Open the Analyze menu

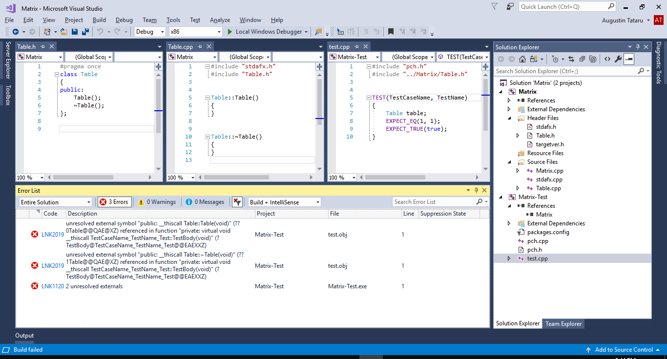pyautogui.click(x=220, y=20)
